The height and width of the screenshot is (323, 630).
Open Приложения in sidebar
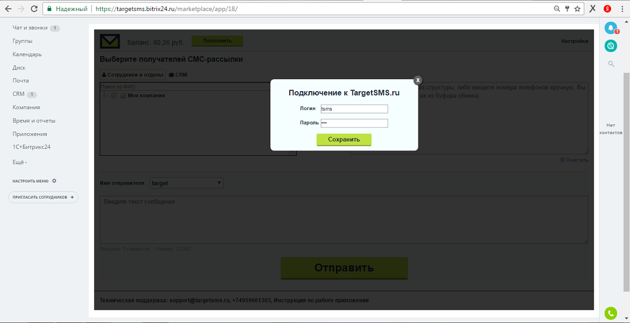(30, 134)
